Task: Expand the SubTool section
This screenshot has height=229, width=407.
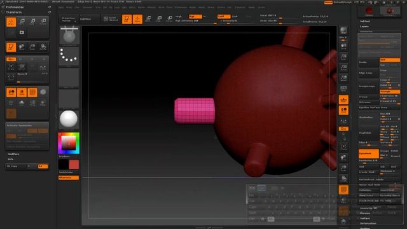Action: 364,21
